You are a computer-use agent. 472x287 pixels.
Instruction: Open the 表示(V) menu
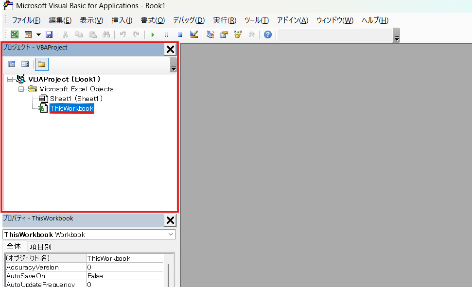pos(91,20)
